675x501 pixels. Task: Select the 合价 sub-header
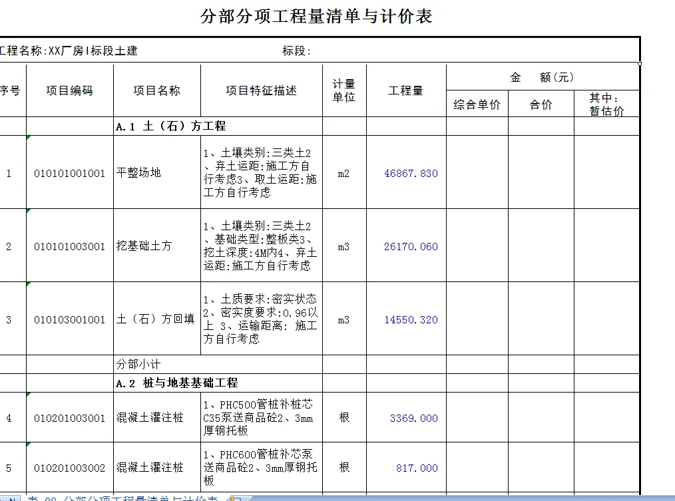tap(541, 104)
